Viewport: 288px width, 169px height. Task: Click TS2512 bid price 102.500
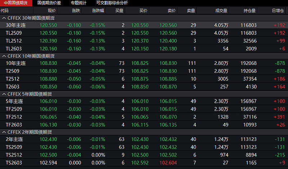coord(140,155)
